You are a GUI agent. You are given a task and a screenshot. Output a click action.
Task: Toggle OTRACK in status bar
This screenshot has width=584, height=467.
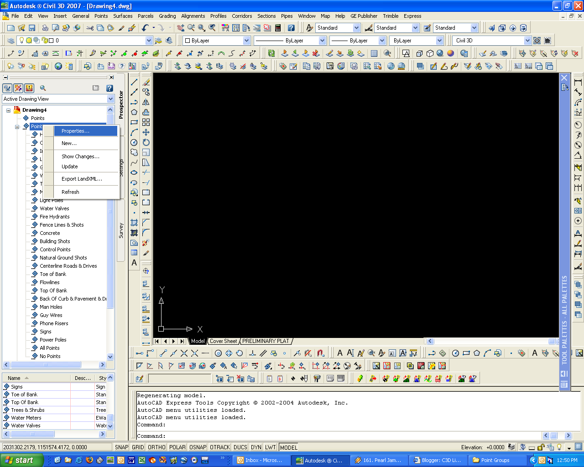point(220,447)
